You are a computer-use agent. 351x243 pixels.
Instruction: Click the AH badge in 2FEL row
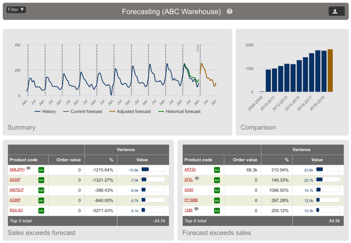217,180
